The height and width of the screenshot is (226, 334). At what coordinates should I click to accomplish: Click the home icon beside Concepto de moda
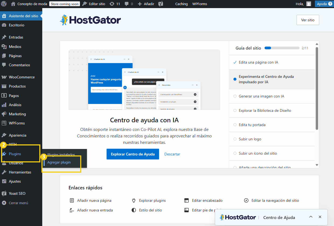(13, 4)
